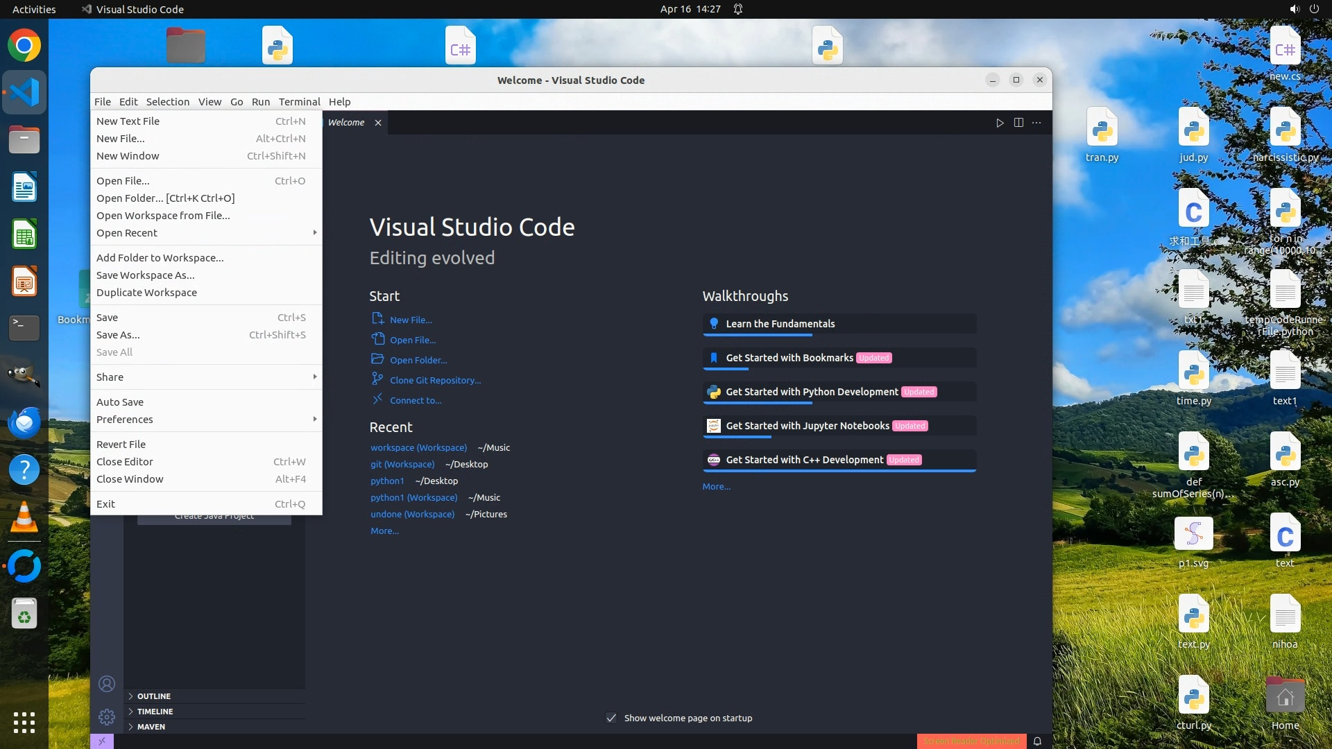Click the Split Editor icon
Image resolution: width=1332 pixels, height=749 pixels.
click(x=1018, y=123)
